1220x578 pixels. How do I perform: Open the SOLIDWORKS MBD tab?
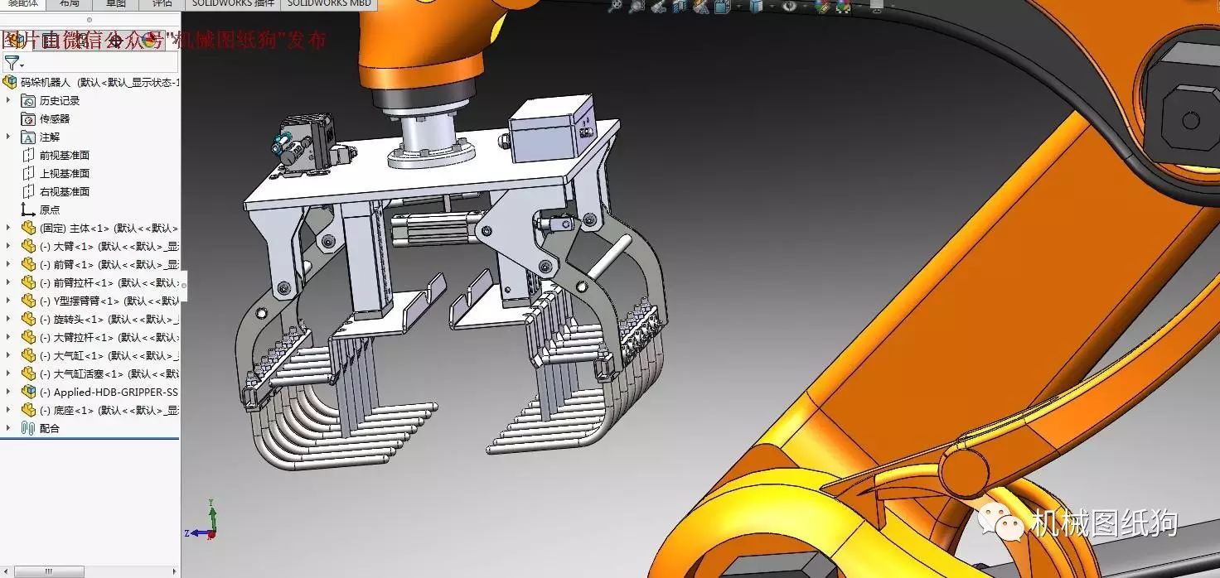[329, 3]
